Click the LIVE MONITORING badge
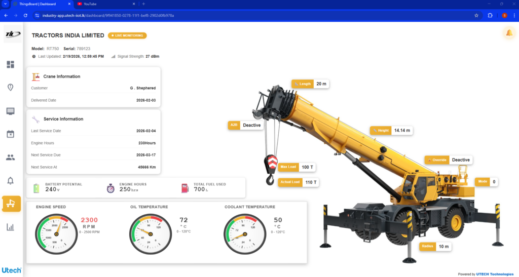519x277 pixels. 127,35
